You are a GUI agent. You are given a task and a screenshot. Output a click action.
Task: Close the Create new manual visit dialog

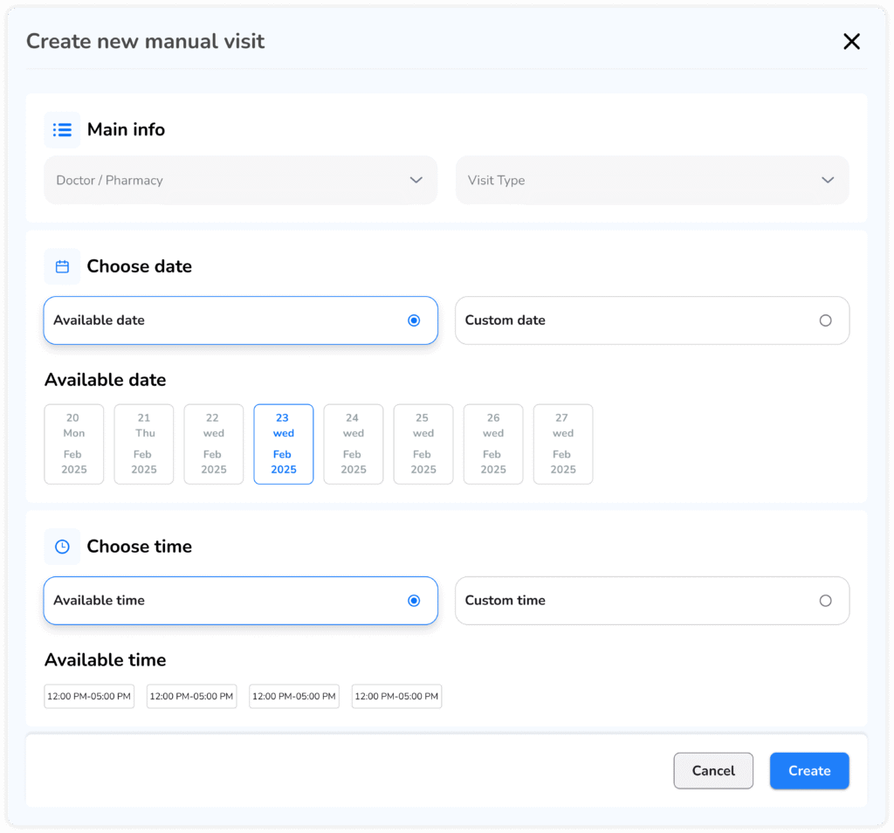click(x=851, y=41)
